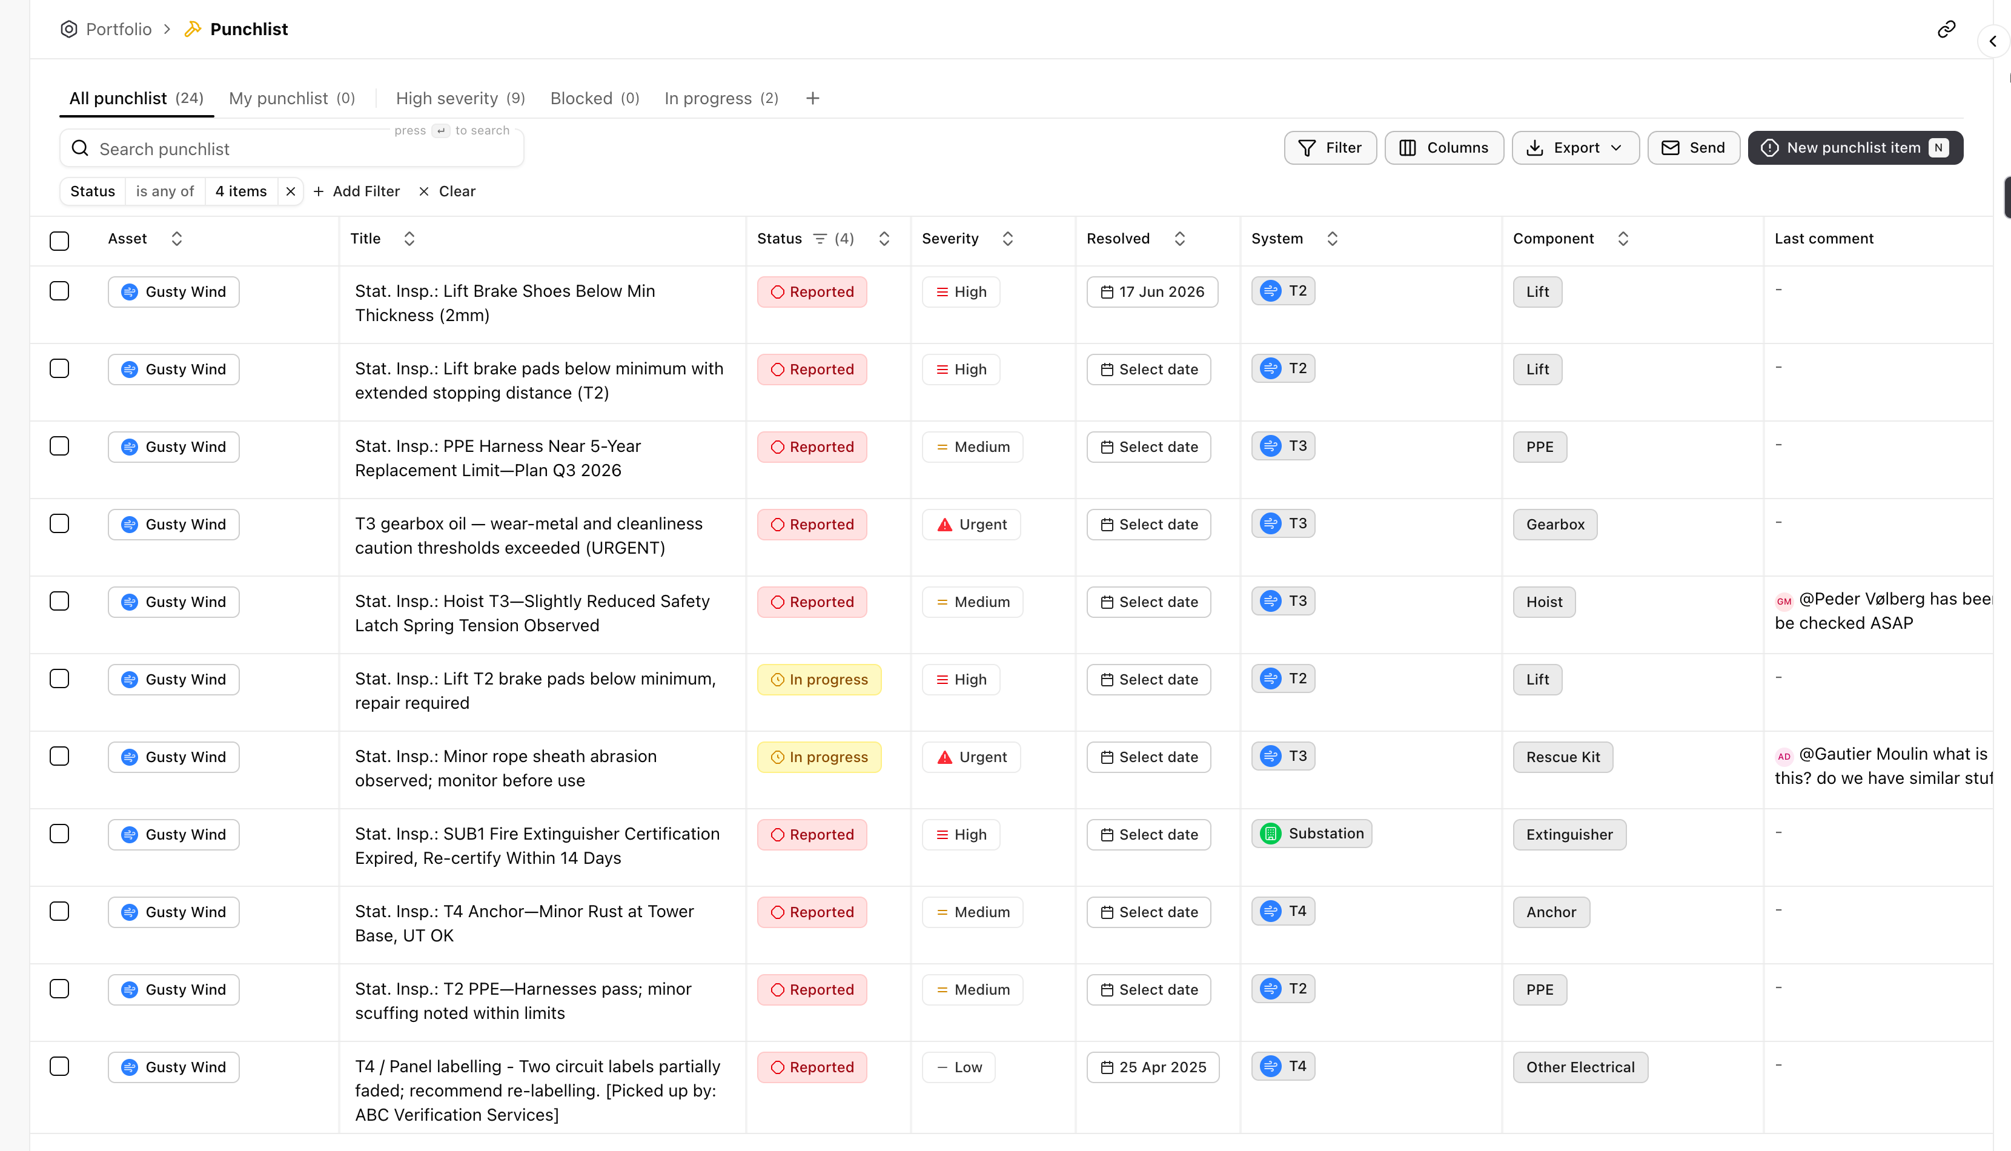Click Gusty Wind asset in PPE Harness row
This screenshot has width=2011, height=1151.
pyautogui.click(x=174, y=446)
